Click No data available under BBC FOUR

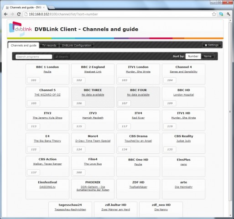(138, 94)
